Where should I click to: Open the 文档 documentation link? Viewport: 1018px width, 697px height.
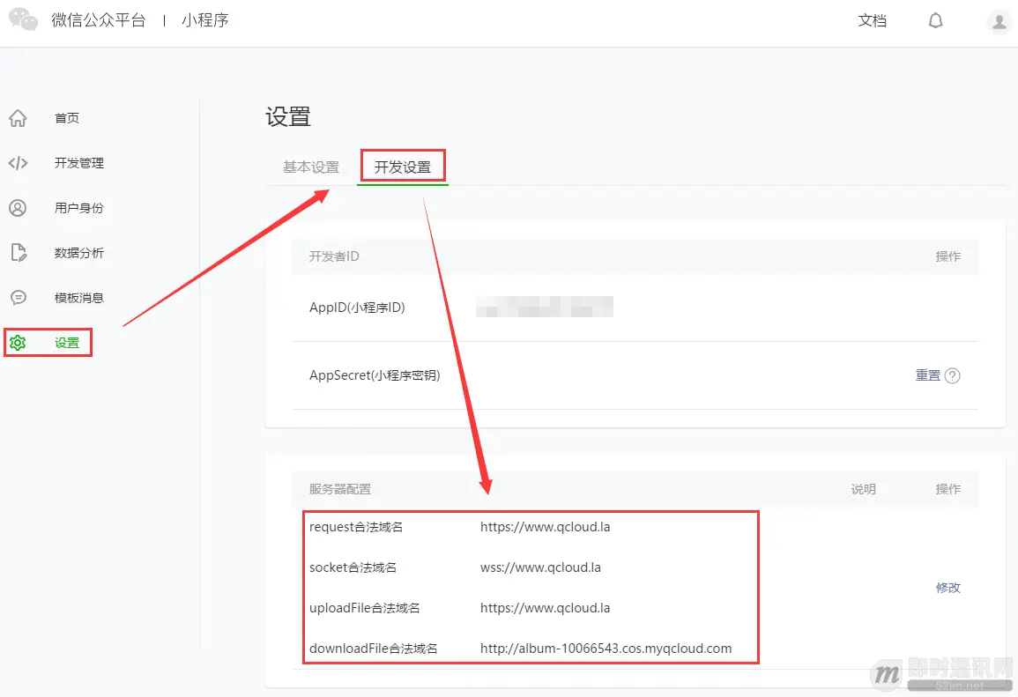coord(873,19)
